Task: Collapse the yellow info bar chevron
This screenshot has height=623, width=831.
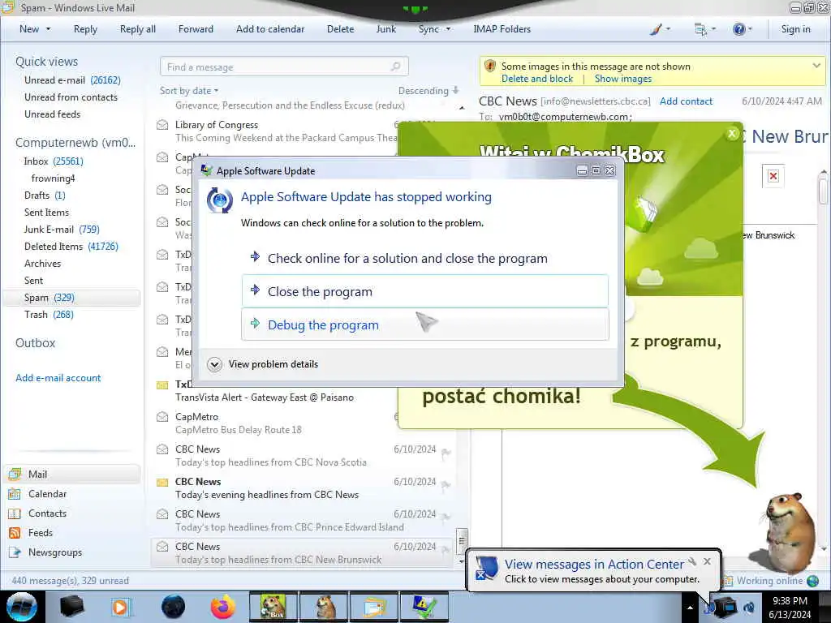Action: tap(816, 66)
